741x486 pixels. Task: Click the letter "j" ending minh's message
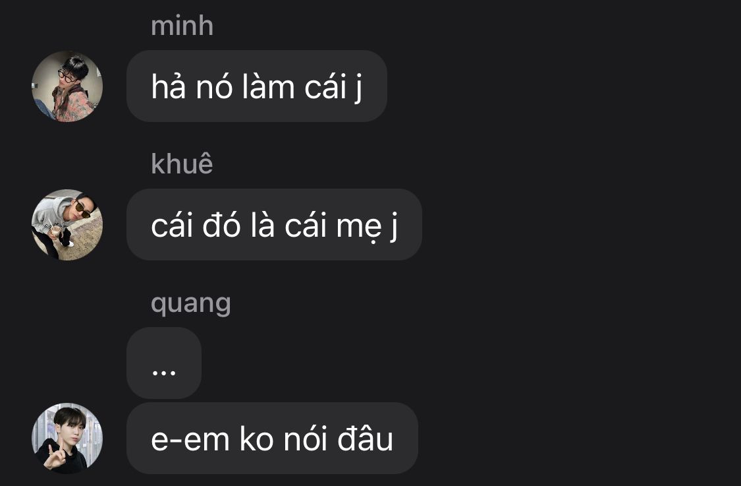pyautogui.click(x=359, y=88)
